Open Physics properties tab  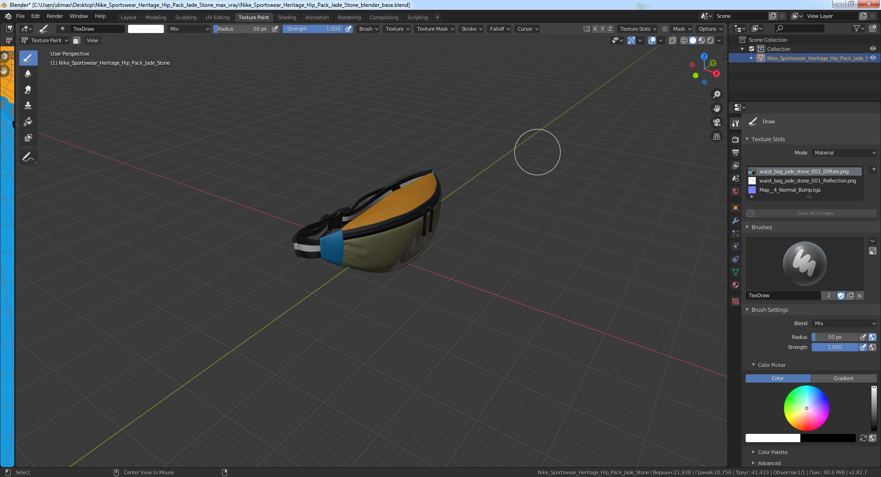coord(736,246)
